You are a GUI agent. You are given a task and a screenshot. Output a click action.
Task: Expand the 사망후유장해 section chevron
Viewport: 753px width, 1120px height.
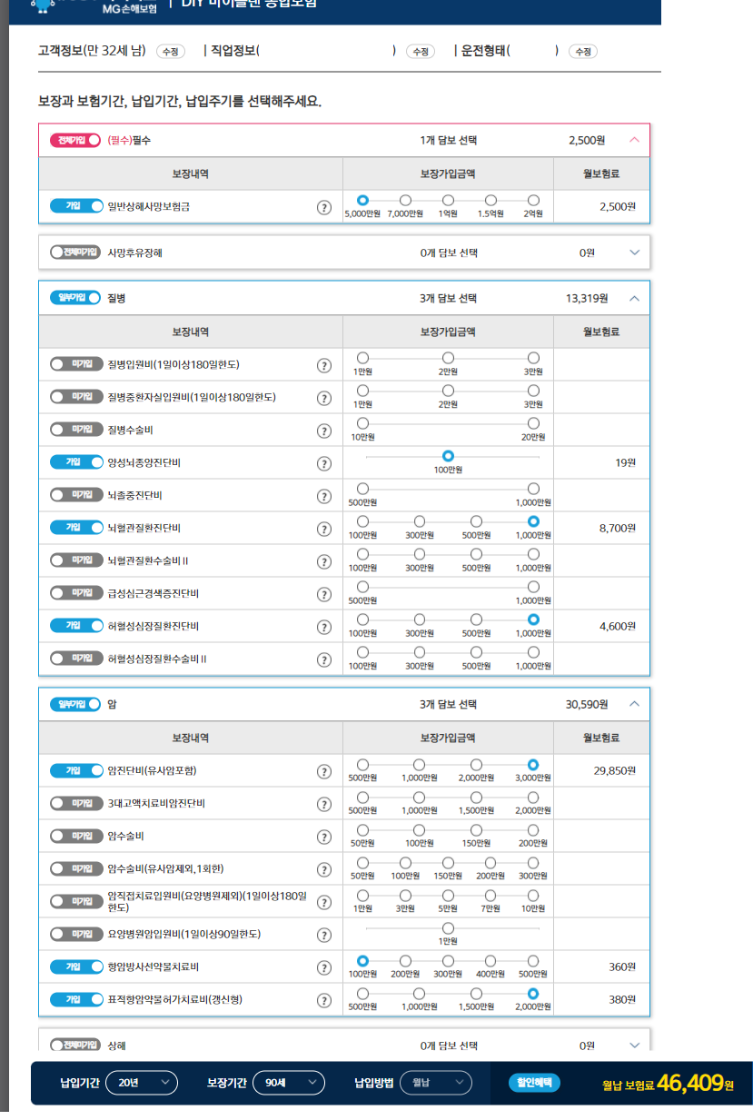[634, 253]
